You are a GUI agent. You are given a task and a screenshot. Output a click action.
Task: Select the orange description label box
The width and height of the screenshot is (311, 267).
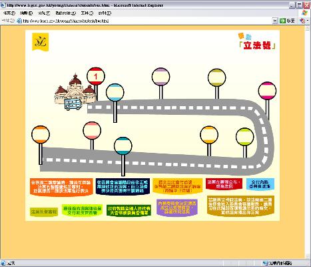(61, 187)
